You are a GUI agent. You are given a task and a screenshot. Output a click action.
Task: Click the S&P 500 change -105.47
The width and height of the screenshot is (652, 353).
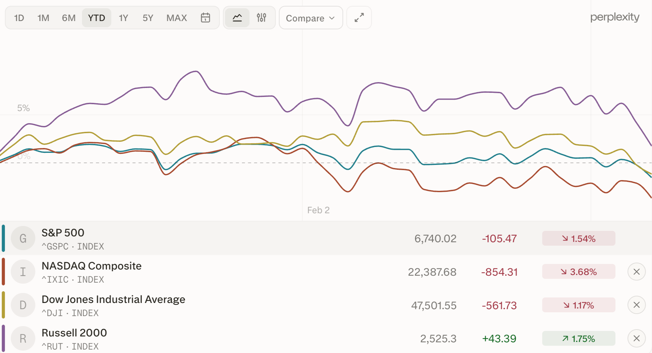tap(499, 238)
